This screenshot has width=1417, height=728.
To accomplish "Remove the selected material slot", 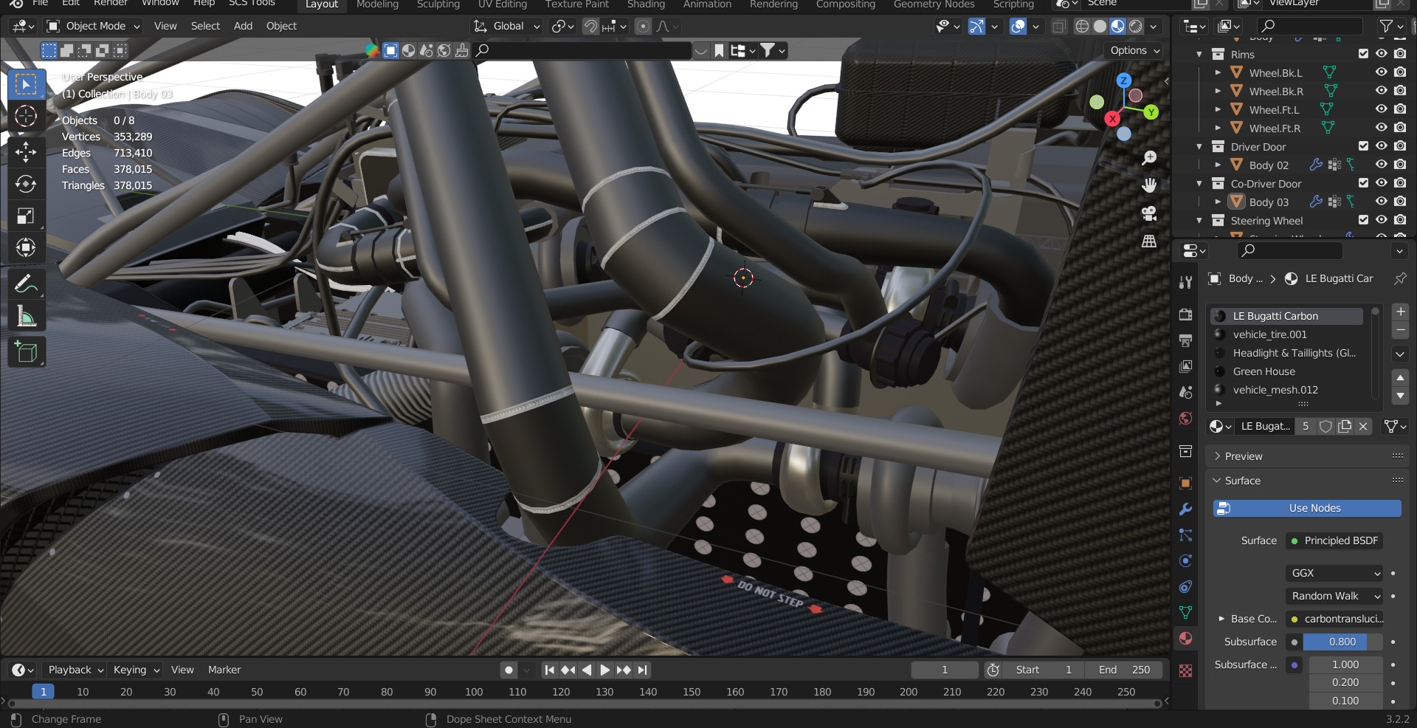I will pyautogui.click(x=1400, y=331).
